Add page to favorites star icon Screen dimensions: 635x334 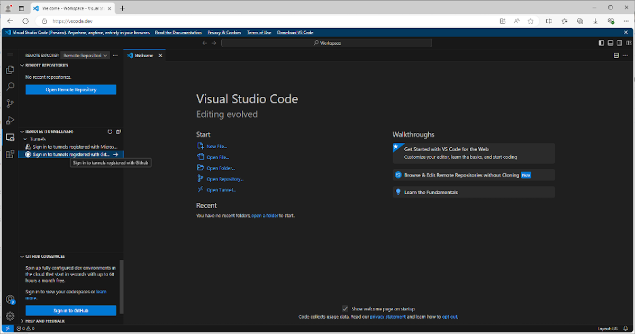pos(531,21)
